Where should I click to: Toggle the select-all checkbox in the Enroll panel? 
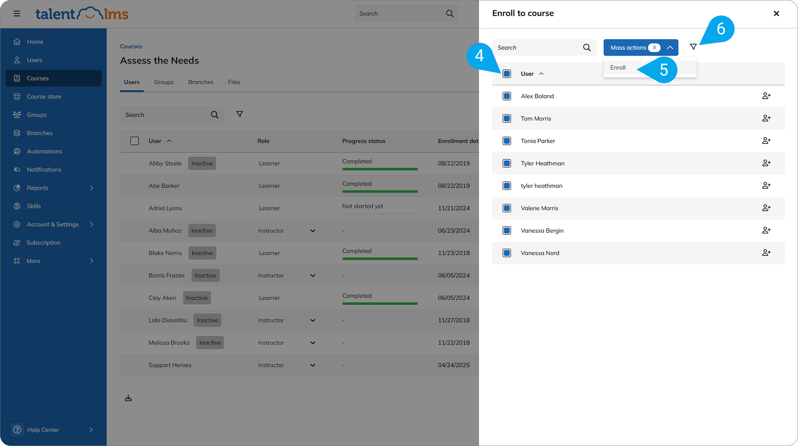[x=507, y=74]
